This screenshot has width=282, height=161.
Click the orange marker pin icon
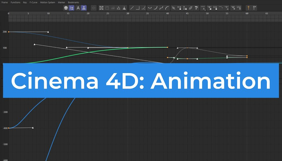point(248,8)
